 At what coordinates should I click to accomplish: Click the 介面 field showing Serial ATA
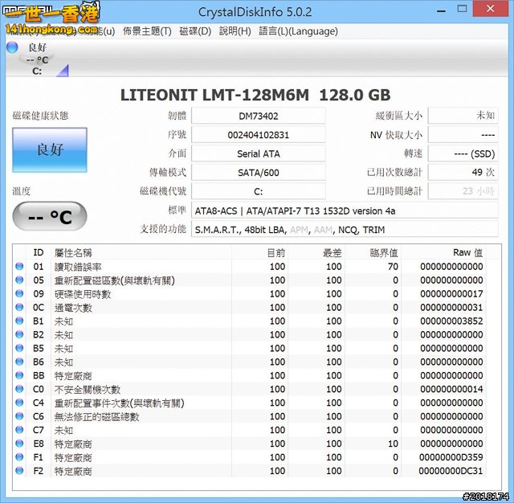pyautogui.click(x=259, y=153)
